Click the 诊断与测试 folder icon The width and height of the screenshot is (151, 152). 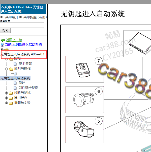click(11, 93)
